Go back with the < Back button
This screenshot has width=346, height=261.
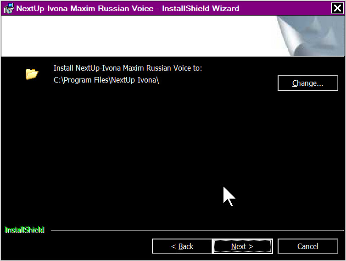[182, 246]
